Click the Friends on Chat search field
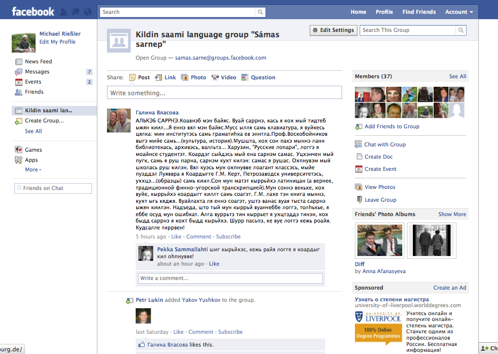This screenshot has width=498, height=354. click(53, 188)
